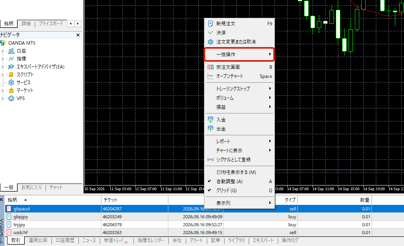Click the OANDA MT5 logo icon in Navigator
Viewport: 404px width, 246px height.
pyautogui.click(x=3, y=43)
